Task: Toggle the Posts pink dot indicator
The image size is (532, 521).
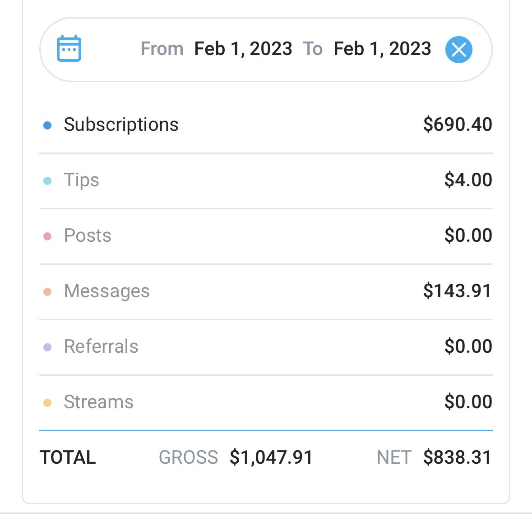Action: click(x=47, y=236)
